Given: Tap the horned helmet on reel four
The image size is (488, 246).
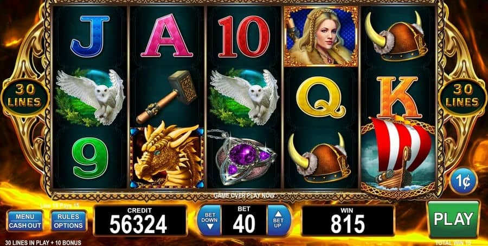Looking at the screenshot, I should point(320,158).
